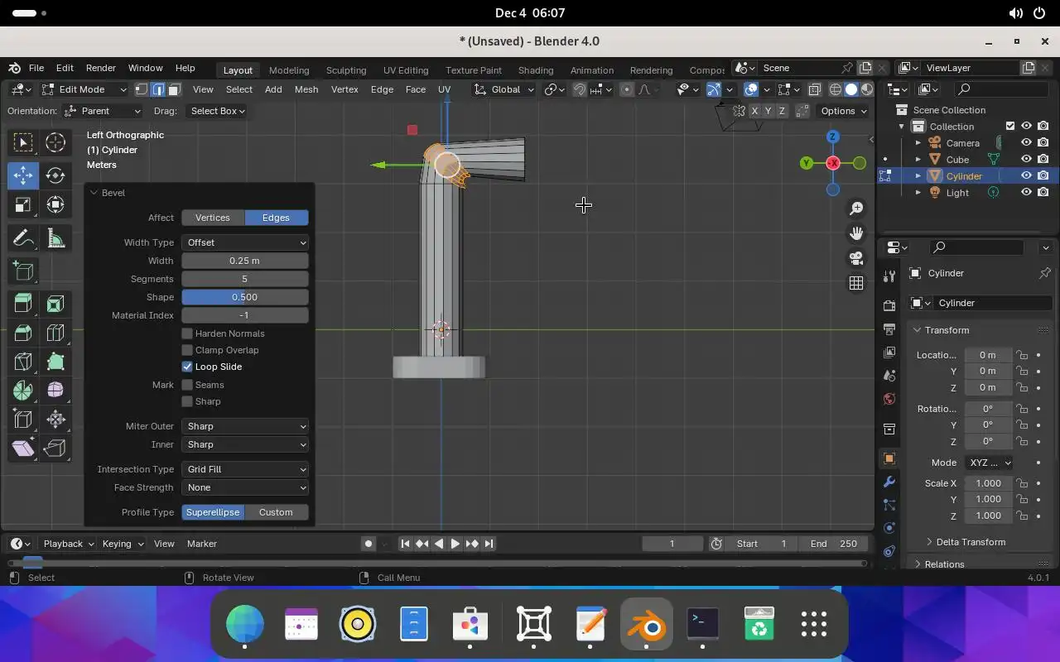The height and width of the screenshot is (662, 1060).
Task: Activate the Rotate tool
Action: [55, 175]
